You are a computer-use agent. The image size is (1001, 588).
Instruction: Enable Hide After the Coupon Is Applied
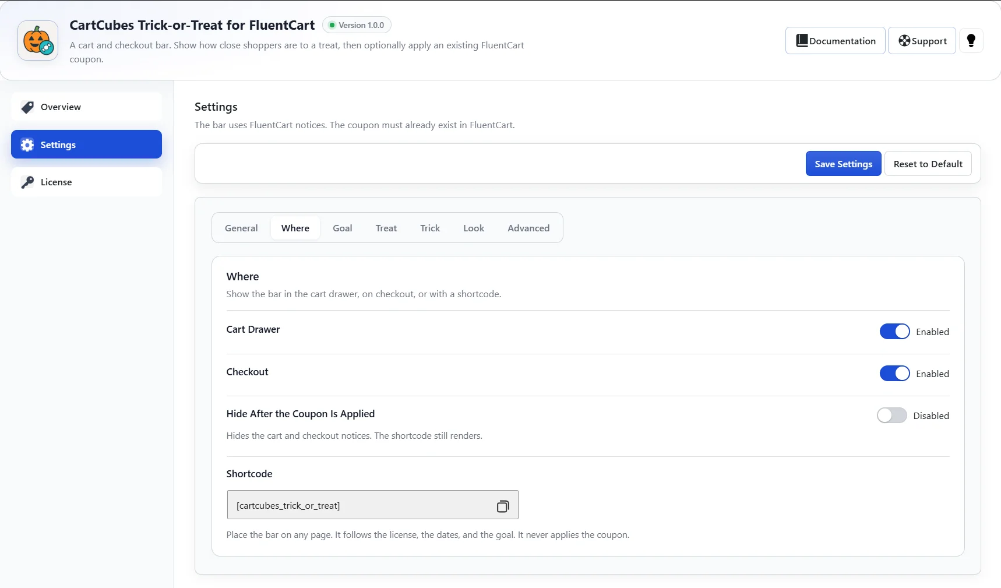(x=892, y=416)
